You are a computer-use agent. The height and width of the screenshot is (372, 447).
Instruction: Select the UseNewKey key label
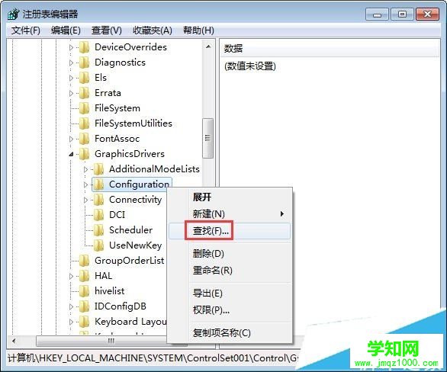pyautogui.click(x=136, y=245)
